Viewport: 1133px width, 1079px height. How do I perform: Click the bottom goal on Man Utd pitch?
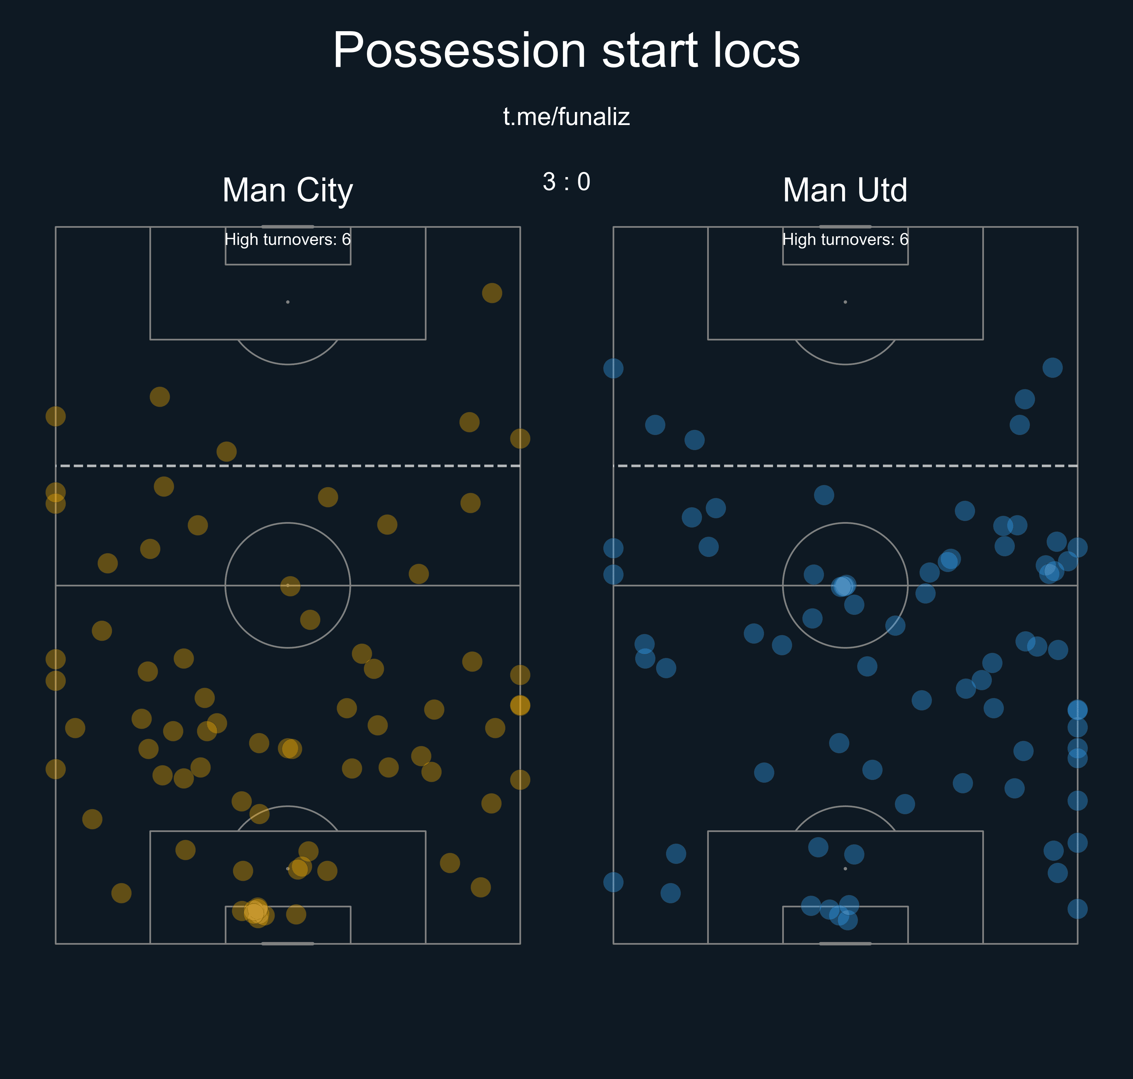845,943
